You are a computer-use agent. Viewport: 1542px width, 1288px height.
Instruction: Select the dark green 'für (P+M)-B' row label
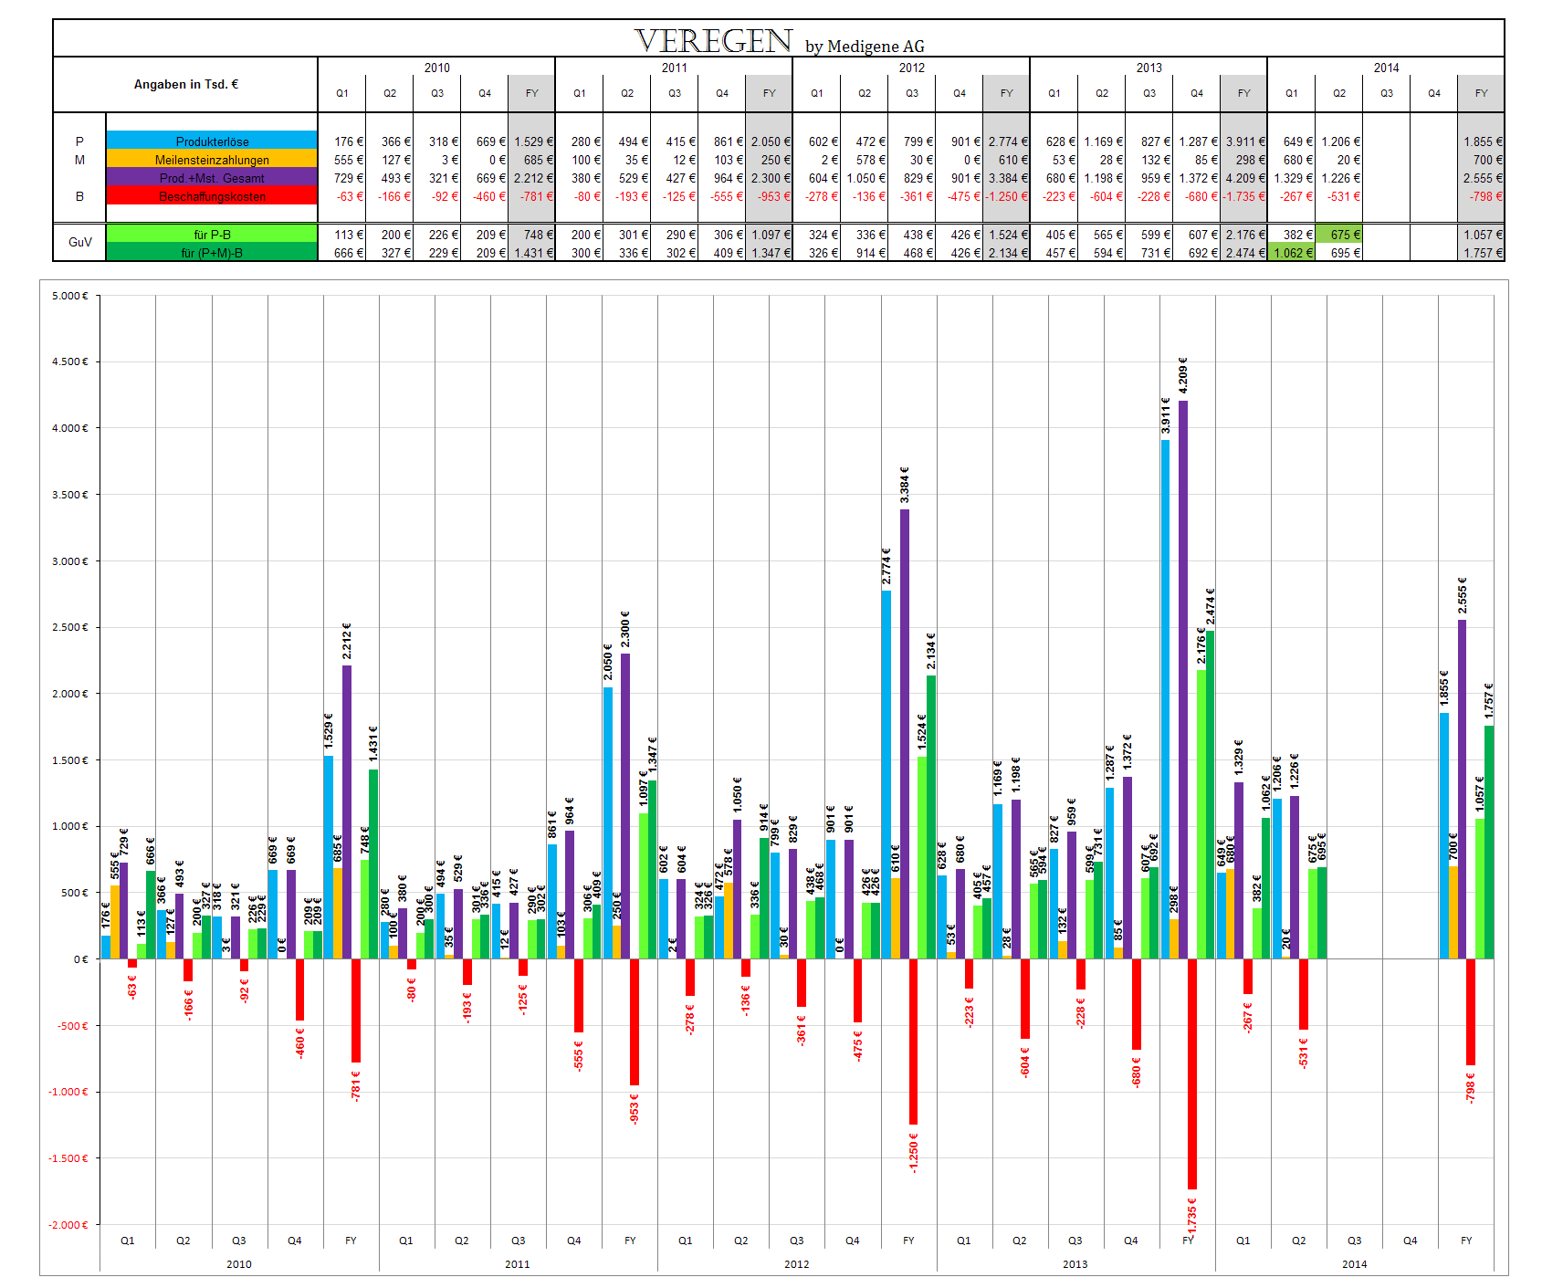212,253
